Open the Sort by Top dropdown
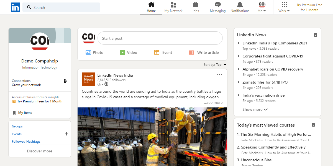Screen dimensions: 333x166 click(221, 65)
